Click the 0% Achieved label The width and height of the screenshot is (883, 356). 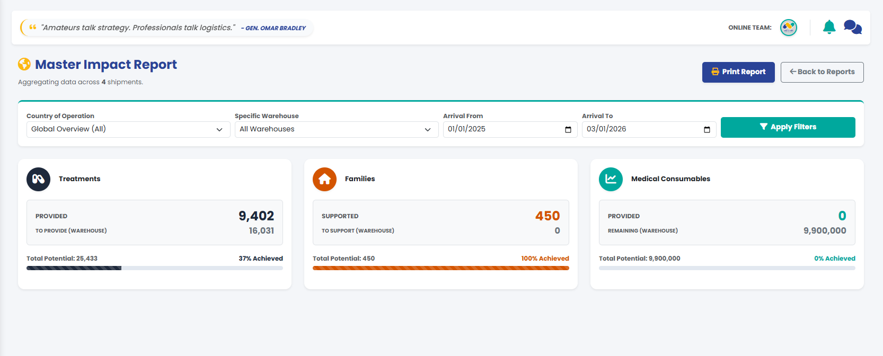pyautogui.click(x=835, y=259)
